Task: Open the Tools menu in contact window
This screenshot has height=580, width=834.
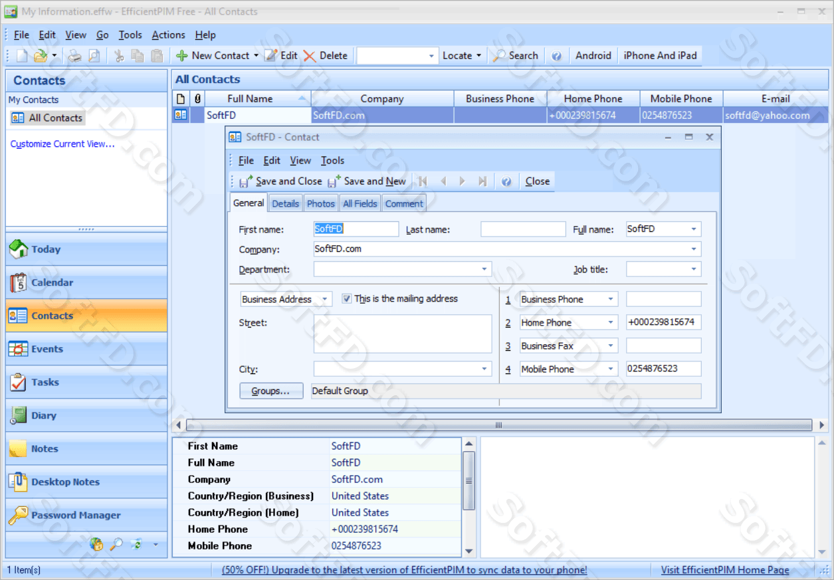Action: [332, 161]
